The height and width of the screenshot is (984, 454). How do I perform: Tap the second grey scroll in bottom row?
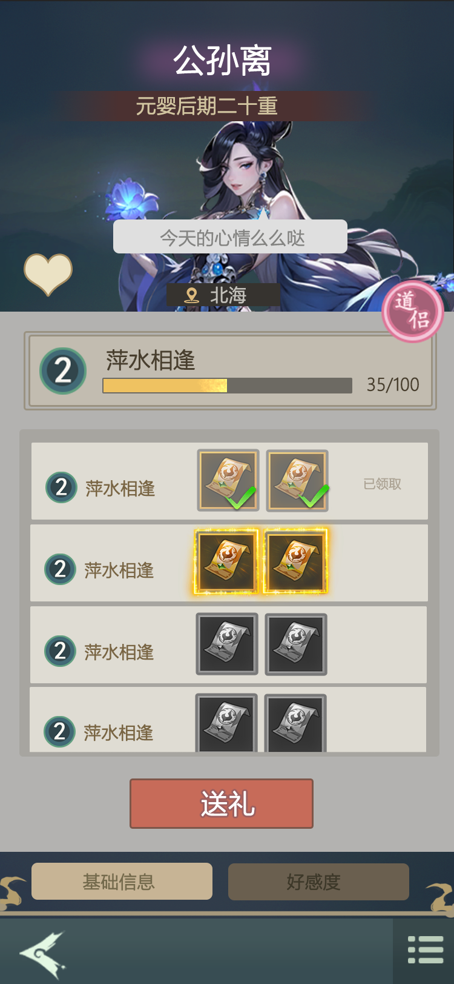[295, 723]
